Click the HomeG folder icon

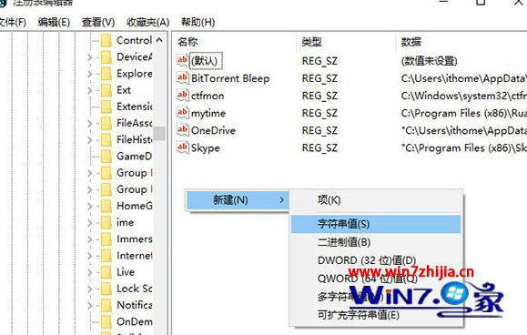click(x=106, y=206)
